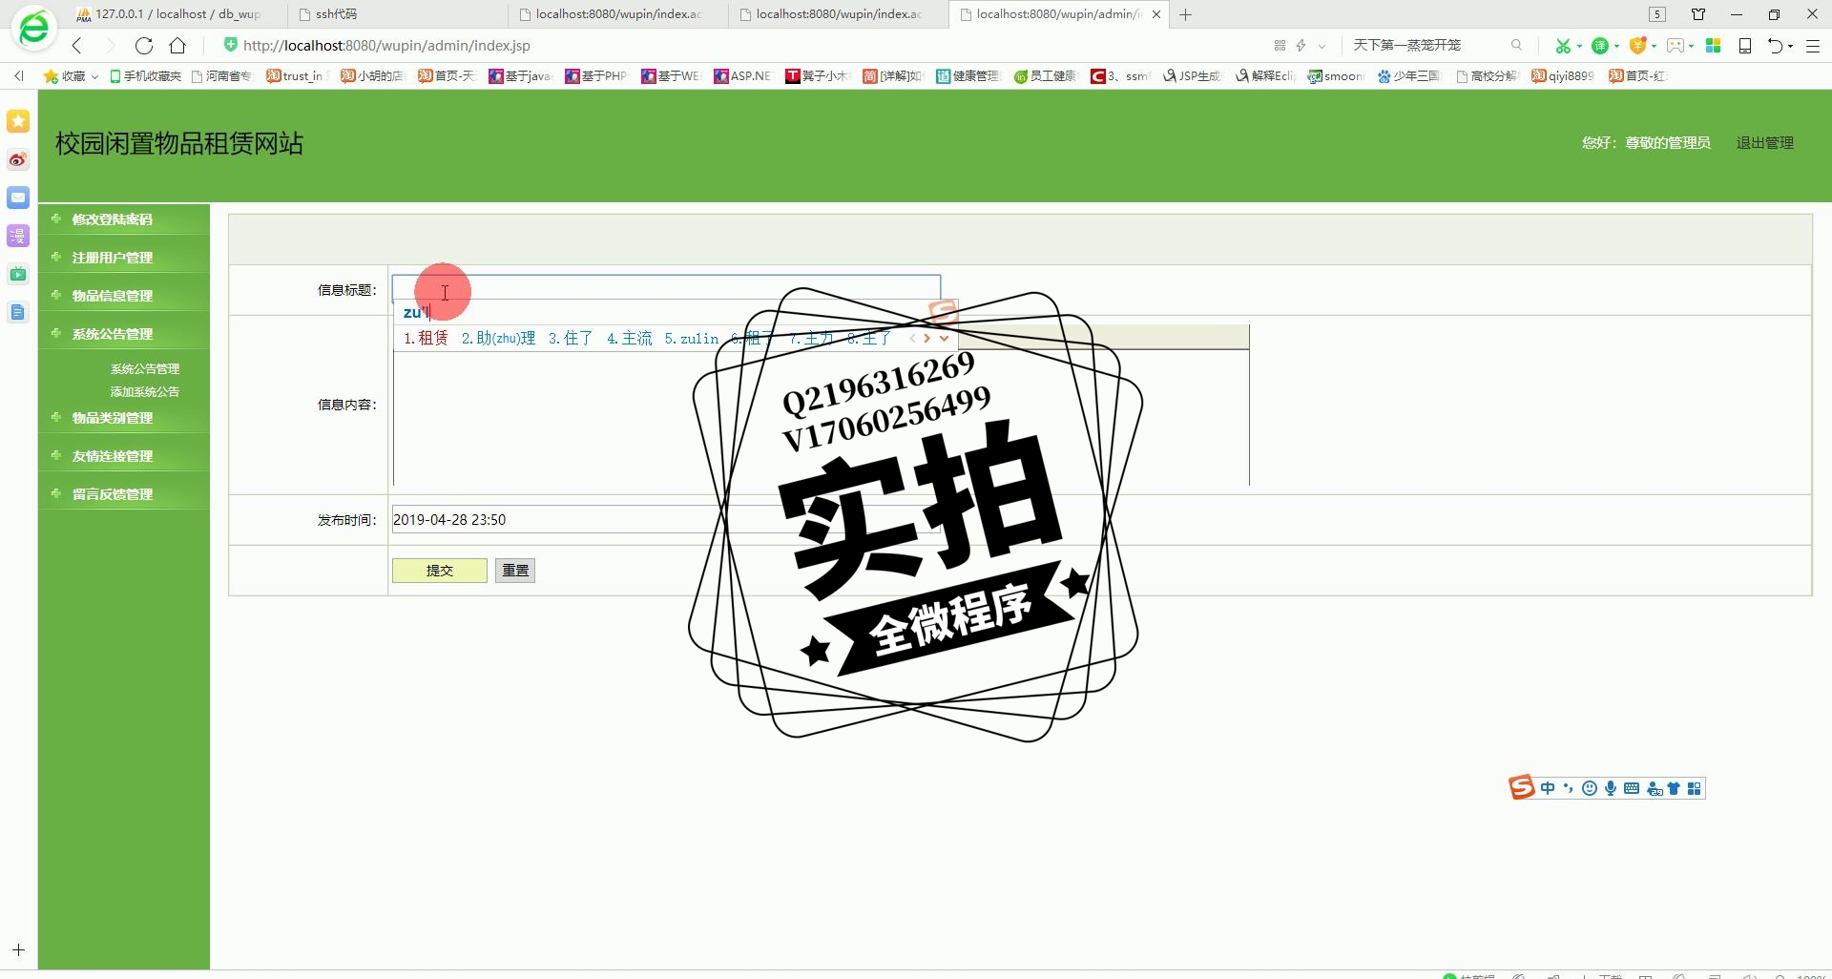This screenshot has width=1832, height=979.
Task: Open a new browser tab
Action: tap(1185, 14)
